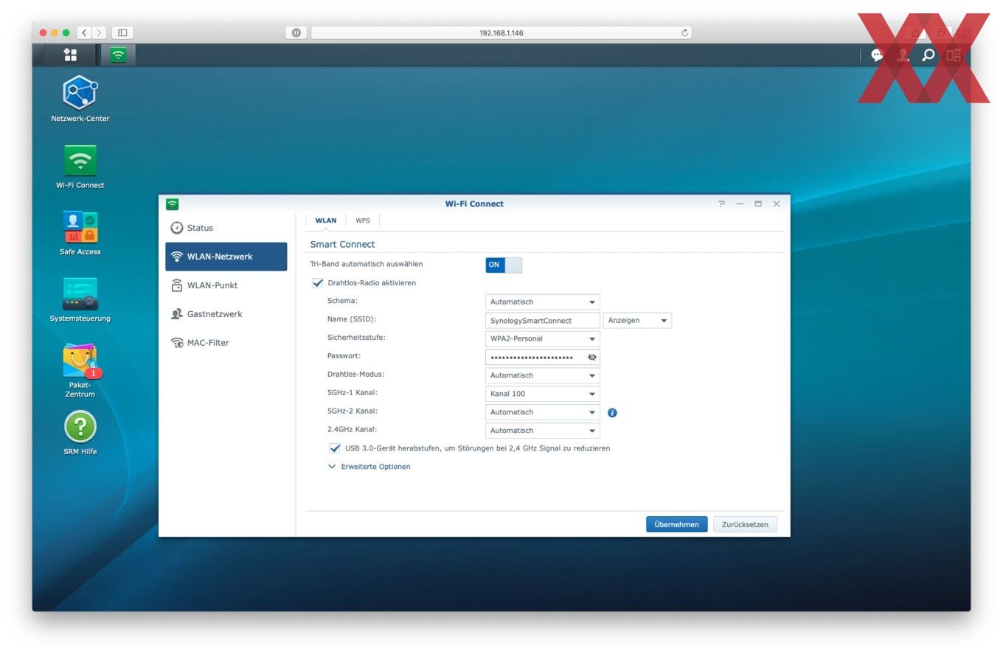Click the privacy shield icon beside address bar
Image resolution: width=1003 pixels, height=654 pixels.
tap(296, 32)
